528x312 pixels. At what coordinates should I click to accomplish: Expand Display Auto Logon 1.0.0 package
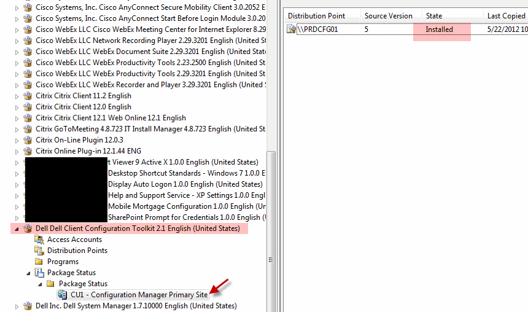pos(17,185)
